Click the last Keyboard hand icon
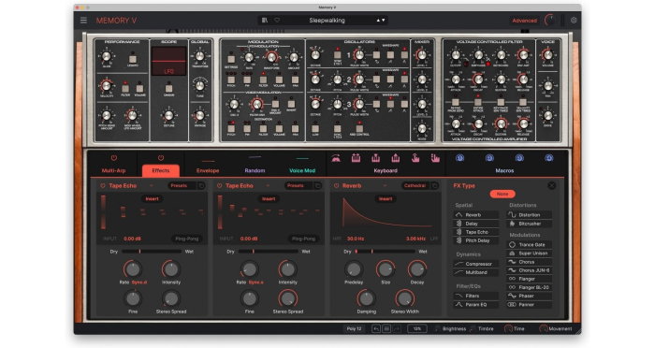 point(435,158)
